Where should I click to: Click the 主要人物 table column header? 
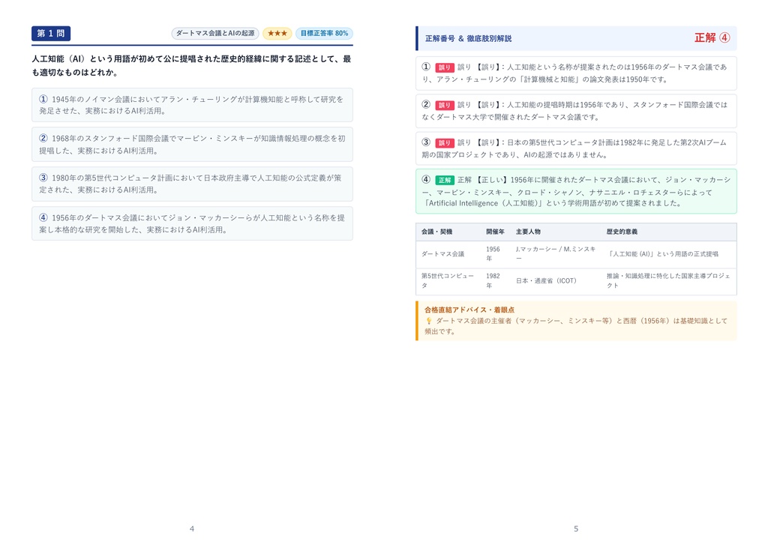(x=528, y=232)
